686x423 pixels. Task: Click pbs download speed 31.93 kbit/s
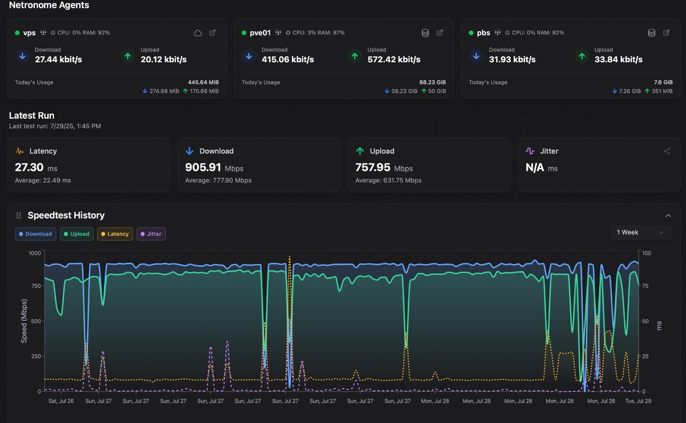tap(512, 59)
